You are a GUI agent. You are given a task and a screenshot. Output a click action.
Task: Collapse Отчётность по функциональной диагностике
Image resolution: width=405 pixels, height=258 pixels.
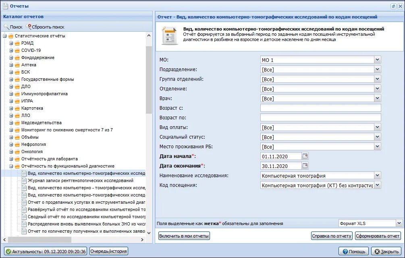pos(11,166)
